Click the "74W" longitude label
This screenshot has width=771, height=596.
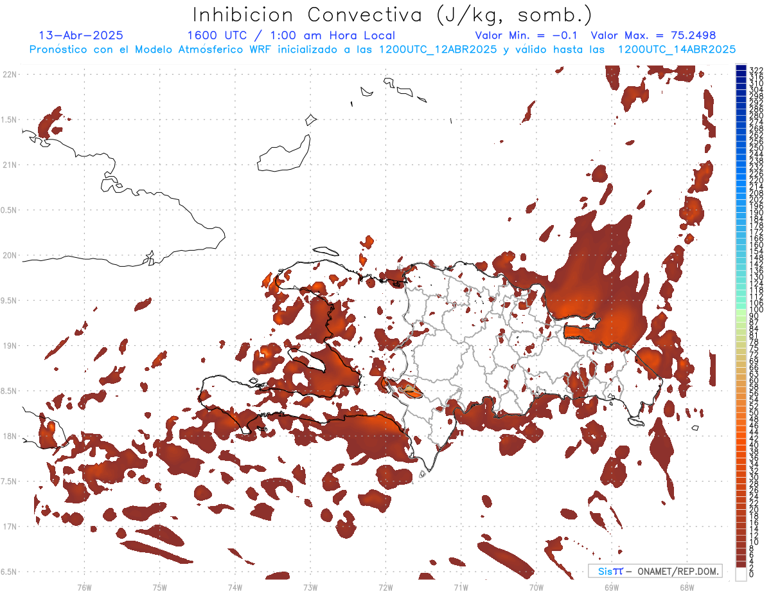point(235,587)
